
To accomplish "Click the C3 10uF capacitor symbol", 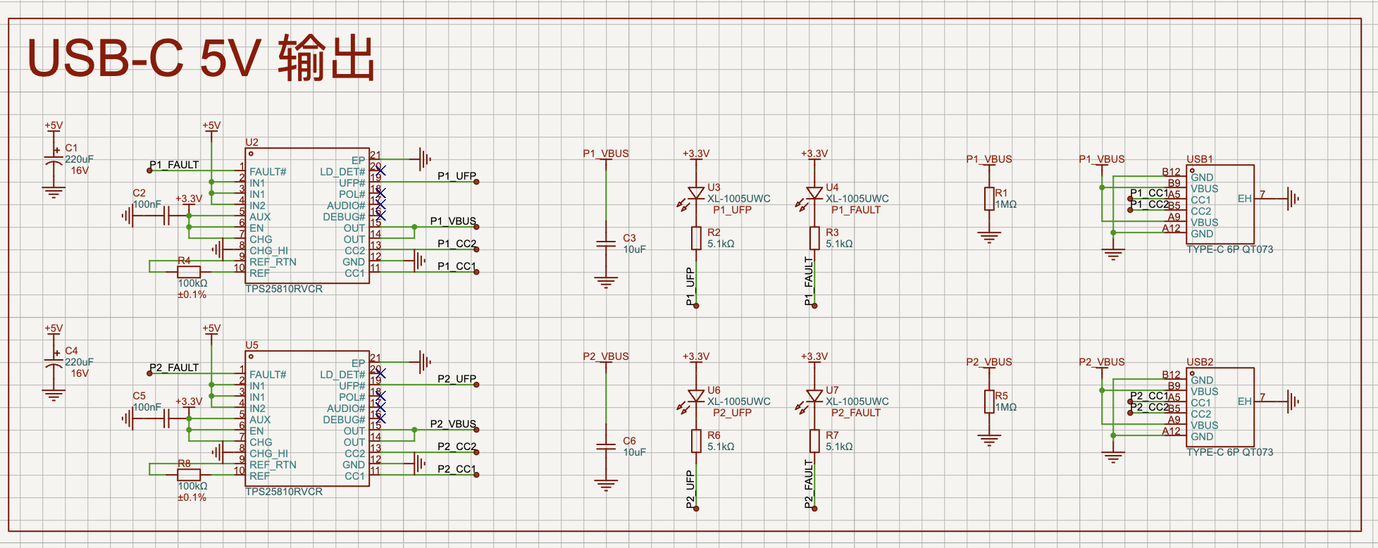I will pyautogui.click(x=606, y=244).
